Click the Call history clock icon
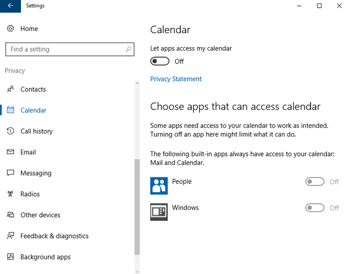 [10, 131]
